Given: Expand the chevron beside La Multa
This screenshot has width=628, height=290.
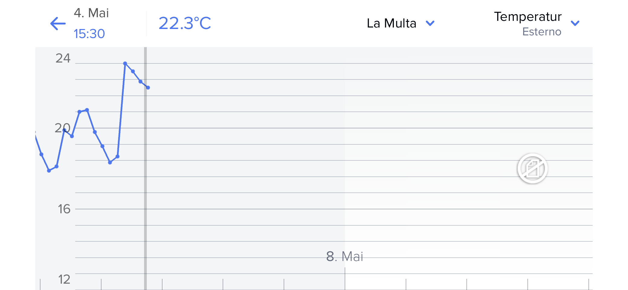Looking at the screenshot, I should 430,23.
